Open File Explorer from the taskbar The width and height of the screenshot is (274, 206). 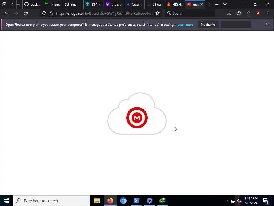(97, 201)
